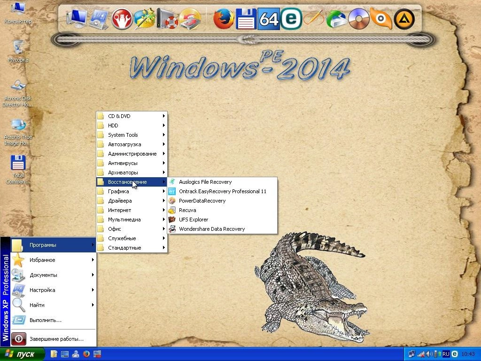This screenshot has height=361, width=481.
Task: Launch Auslogics File Recovery
Action: [222, 182]
